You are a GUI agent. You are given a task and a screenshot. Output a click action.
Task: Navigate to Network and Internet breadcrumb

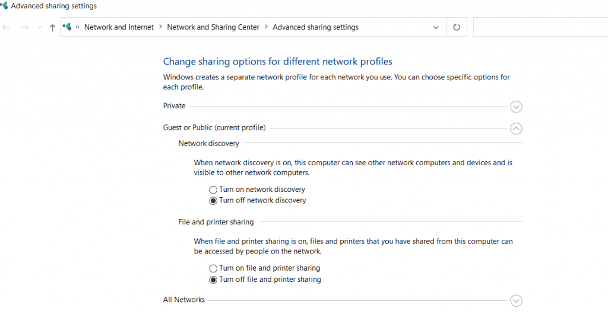(119, 27)
